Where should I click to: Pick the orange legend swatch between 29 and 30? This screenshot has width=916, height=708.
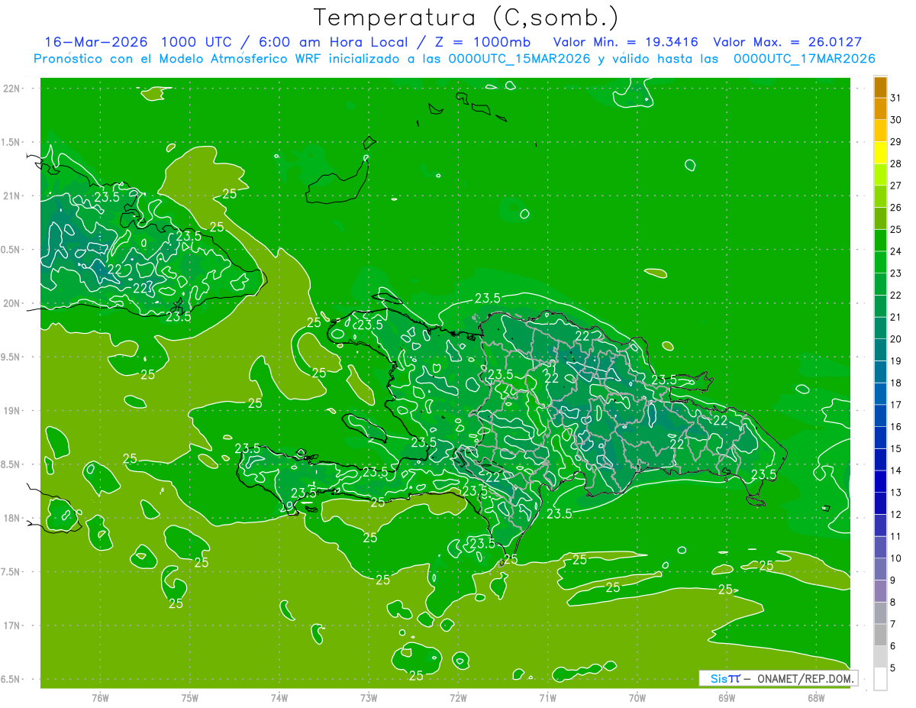[881, 131]
